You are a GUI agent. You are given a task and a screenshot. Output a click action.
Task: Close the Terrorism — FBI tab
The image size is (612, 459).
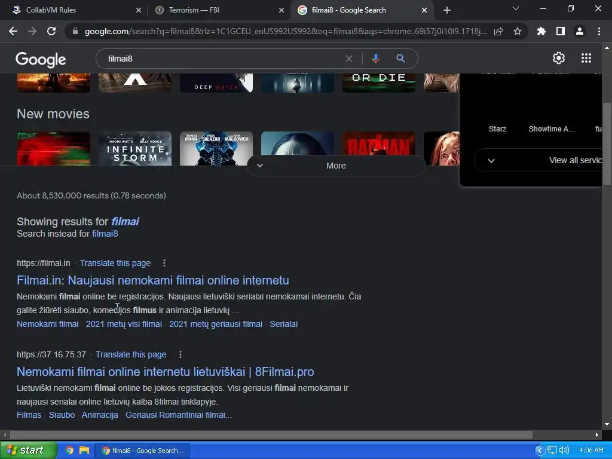coord(281,10)
